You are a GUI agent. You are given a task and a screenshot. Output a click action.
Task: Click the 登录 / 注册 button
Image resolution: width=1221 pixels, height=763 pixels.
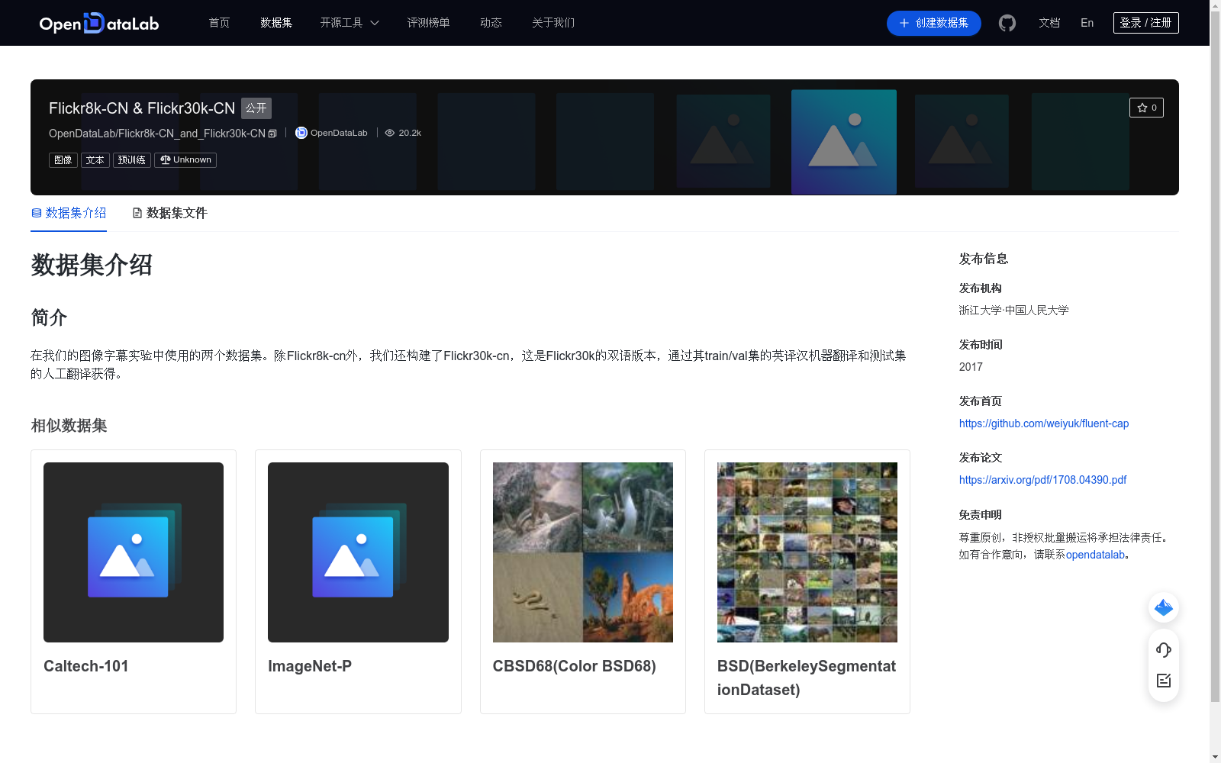click(x=1145, y=23)
